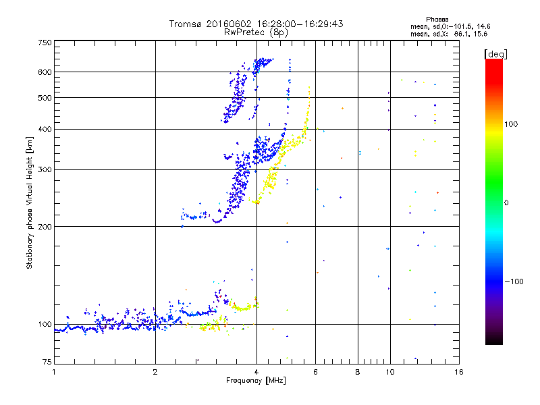Click the y-axis label 'Stationary phase Virtual Height [km]'
Viewport: 540px width, 405px height.
[x=29, y=203]
